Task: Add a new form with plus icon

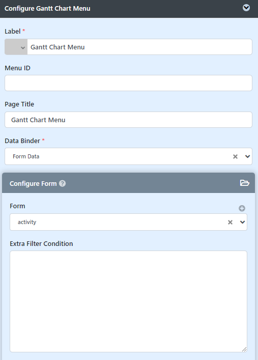Action: point(242,208)
